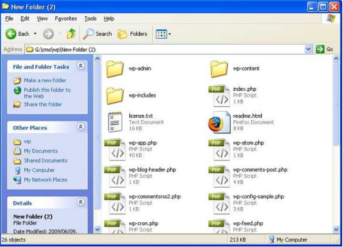Select the wp-blog-header.php file icon

coord(115,177)
